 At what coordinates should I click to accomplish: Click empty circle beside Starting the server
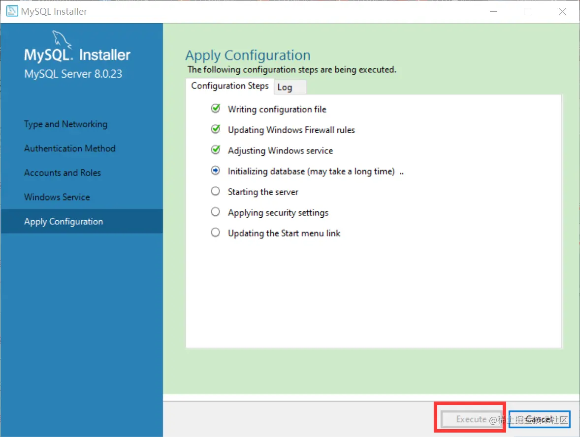pyautogui.click(x=215, y=191)
